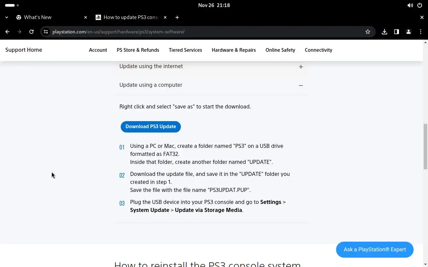Screen dimensions: 428x267
Task: Select text 'Right click and select "save as"'
Action: pyautogui.click(x=157, y=107)
